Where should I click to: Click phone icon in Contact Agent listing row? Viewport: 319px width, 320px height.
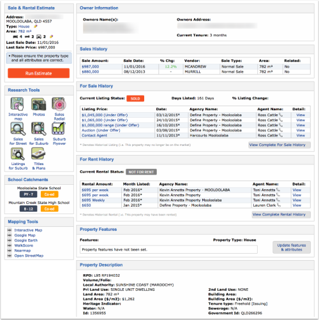(281, 135)
